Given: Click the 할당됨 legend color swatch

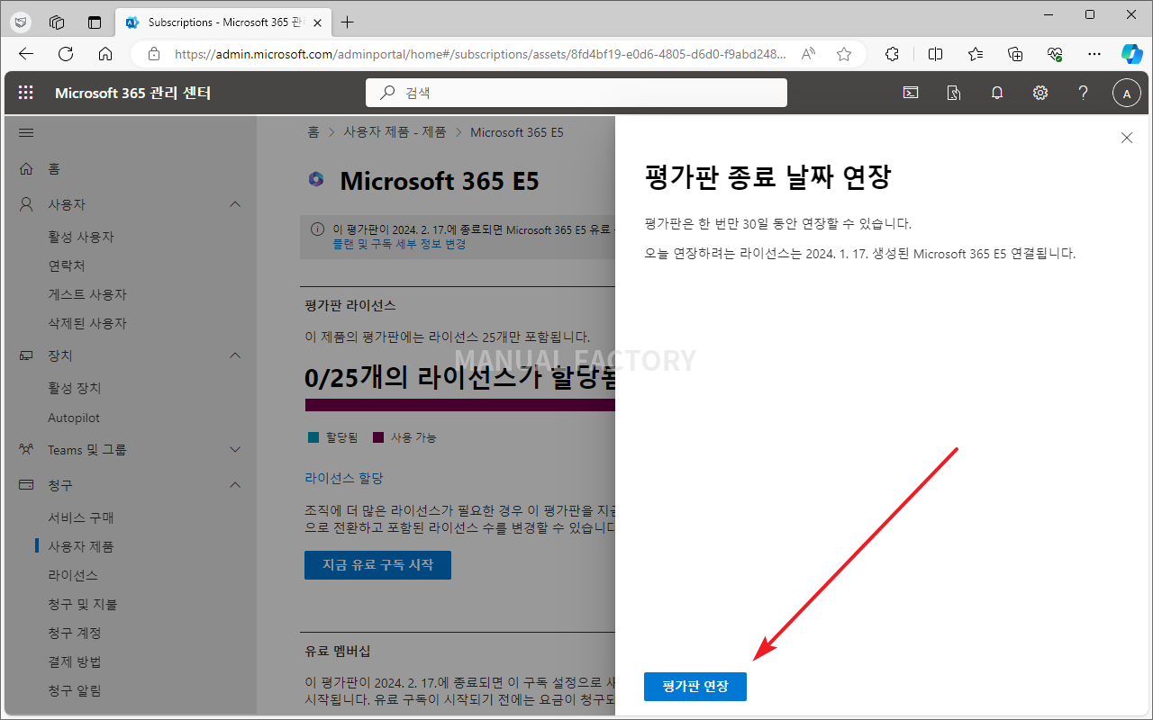Looking at the screenshot, I should pyautogui.click(x=313, y=437).
